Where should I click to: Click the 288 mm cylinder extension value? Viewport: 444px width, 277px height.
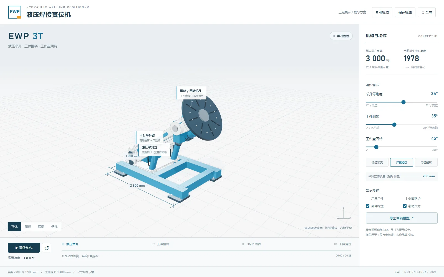click(x=429, y=176)
